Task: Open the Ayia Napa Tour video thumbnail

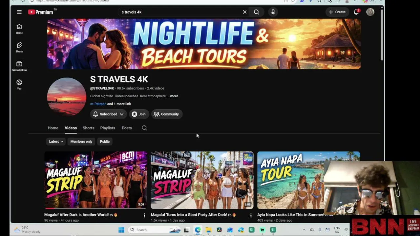Action: [290, 180]
